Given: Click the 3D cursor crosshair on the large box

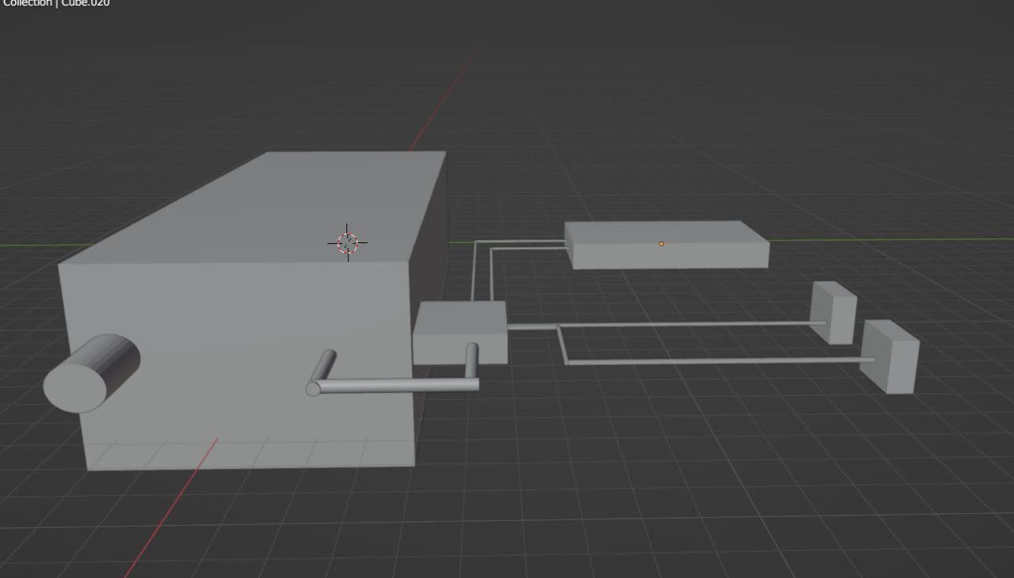Looking at the screenshot, I should pyautogui.click(x=347, y=243).
